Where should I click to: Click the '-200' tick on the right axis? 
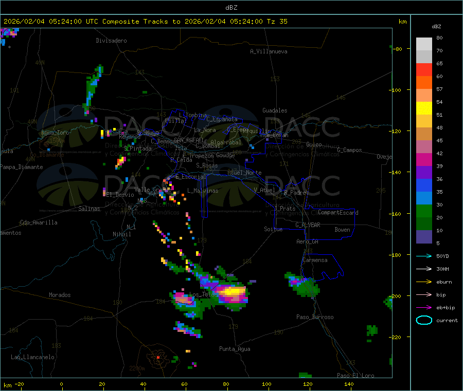[x=396, y=296]
